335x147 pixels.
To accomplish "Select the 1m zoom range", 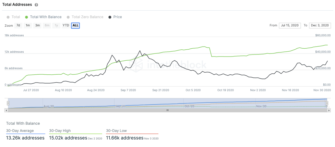I will tap(28, 25).
